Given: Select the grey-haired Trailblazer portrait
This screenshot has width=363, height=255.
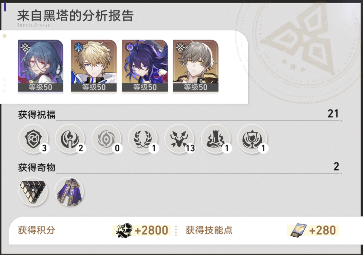Looking at the screenshot, I should 196,66.
